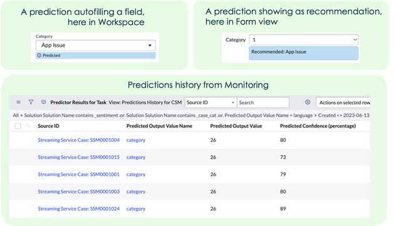
Task: Open Streaming Service Case SSM0001004 link
Action: [79, 140]
